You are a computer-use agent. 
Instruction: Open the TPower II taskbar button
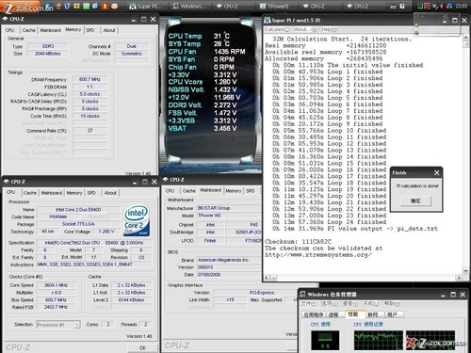(x=275, y=6)
